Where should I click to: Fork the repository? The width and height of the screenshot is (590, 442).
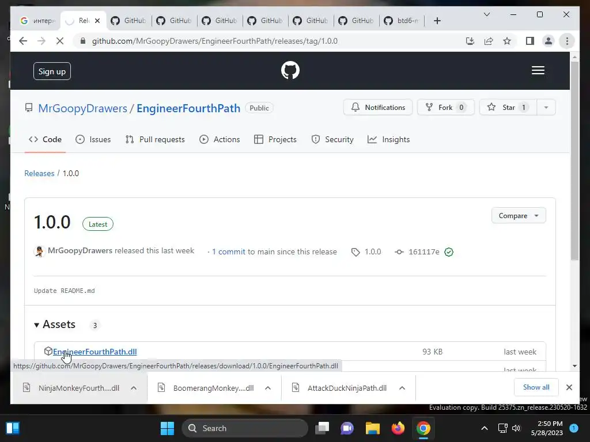tap(445, 108)
